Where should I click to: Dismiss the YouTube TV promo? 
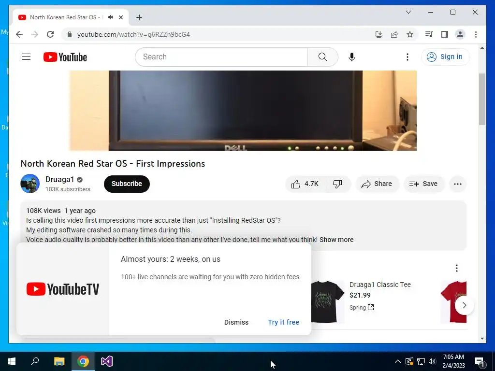[236, 322]
